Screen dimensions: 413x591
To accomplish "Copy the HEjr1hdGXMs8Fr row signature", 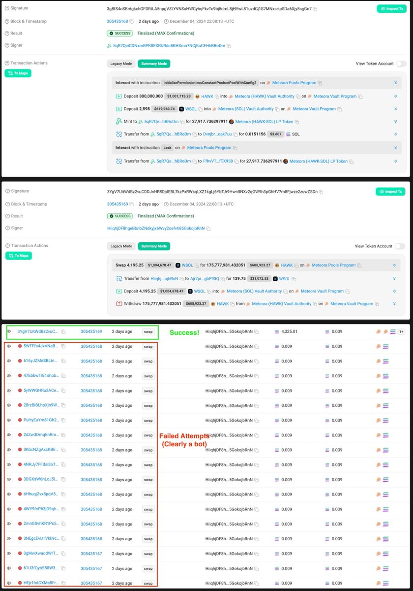I will [x=63, y=583].
